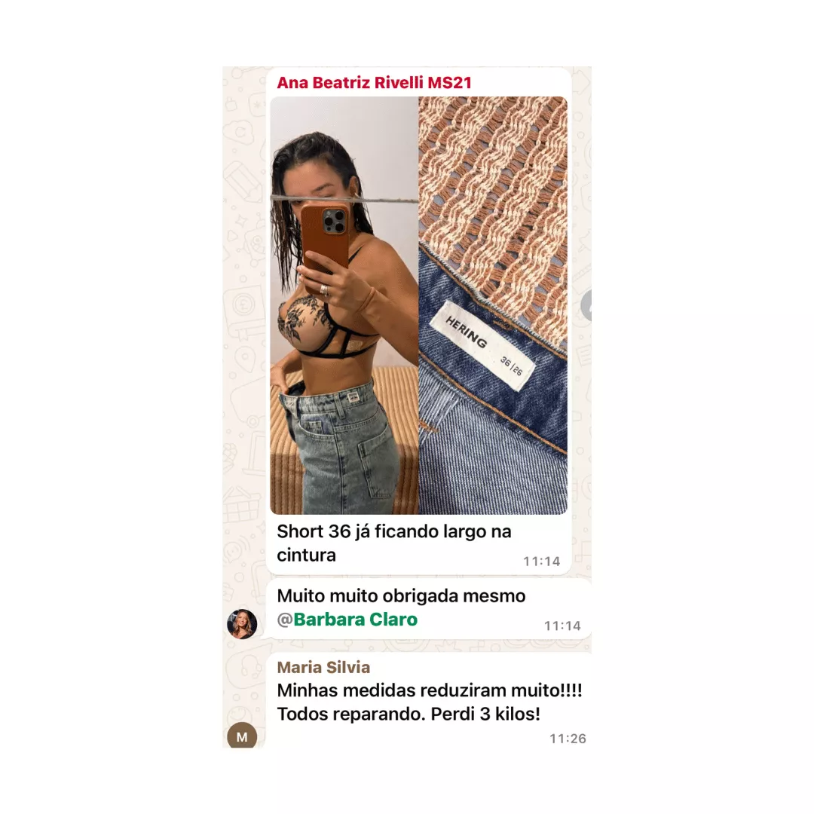Click the doodle chat wallpaper beside the photo
Screen dimensions: 814x814
click(245, 311)
